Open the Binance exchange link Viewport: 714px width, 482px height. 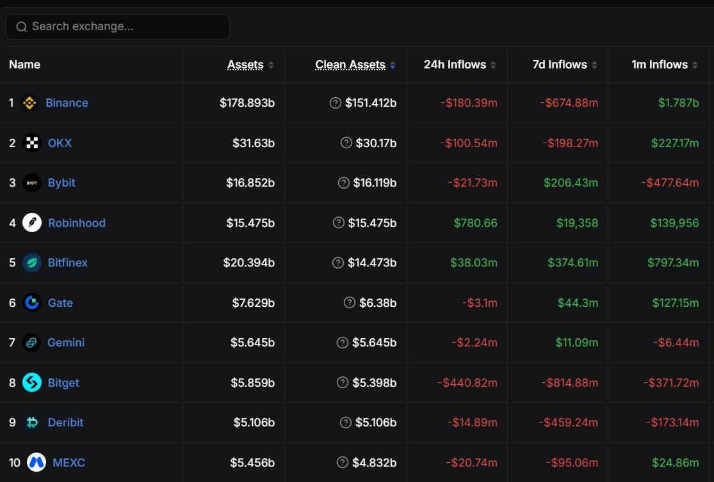click(x=67, y=103)
